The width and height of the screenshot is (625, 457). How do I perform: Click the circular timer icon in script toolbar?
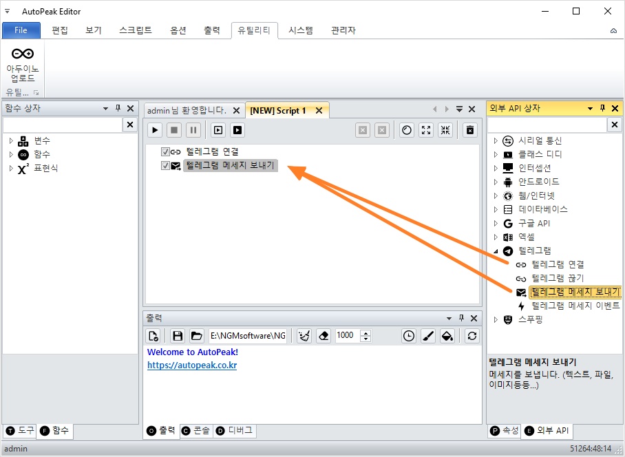407,130
